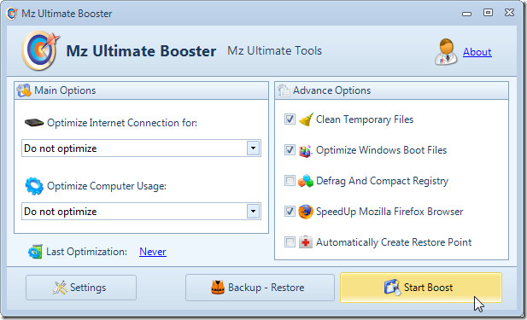Click the blue gear Optimize Computer Usage icon
Viewport: 527px width, 320px height.
point(34,186)
